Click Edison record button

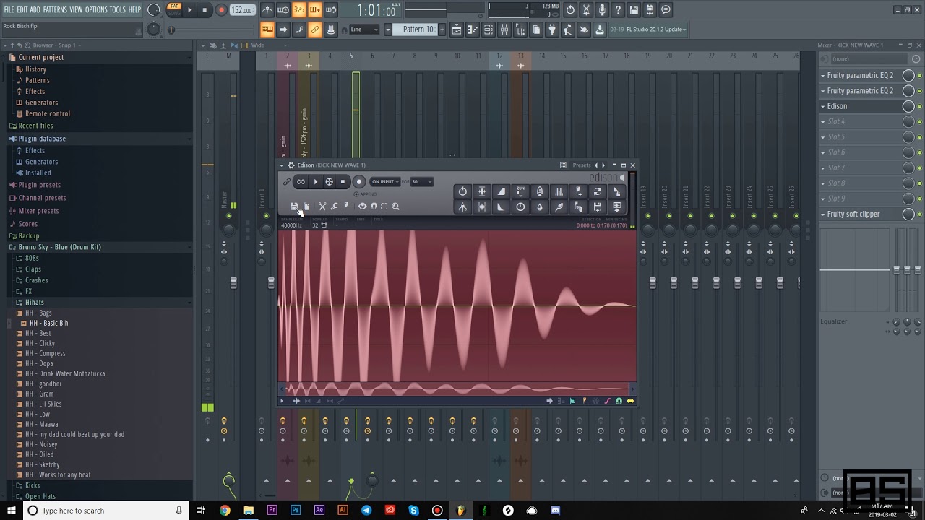pyautogui.click(x=359, y=182)
